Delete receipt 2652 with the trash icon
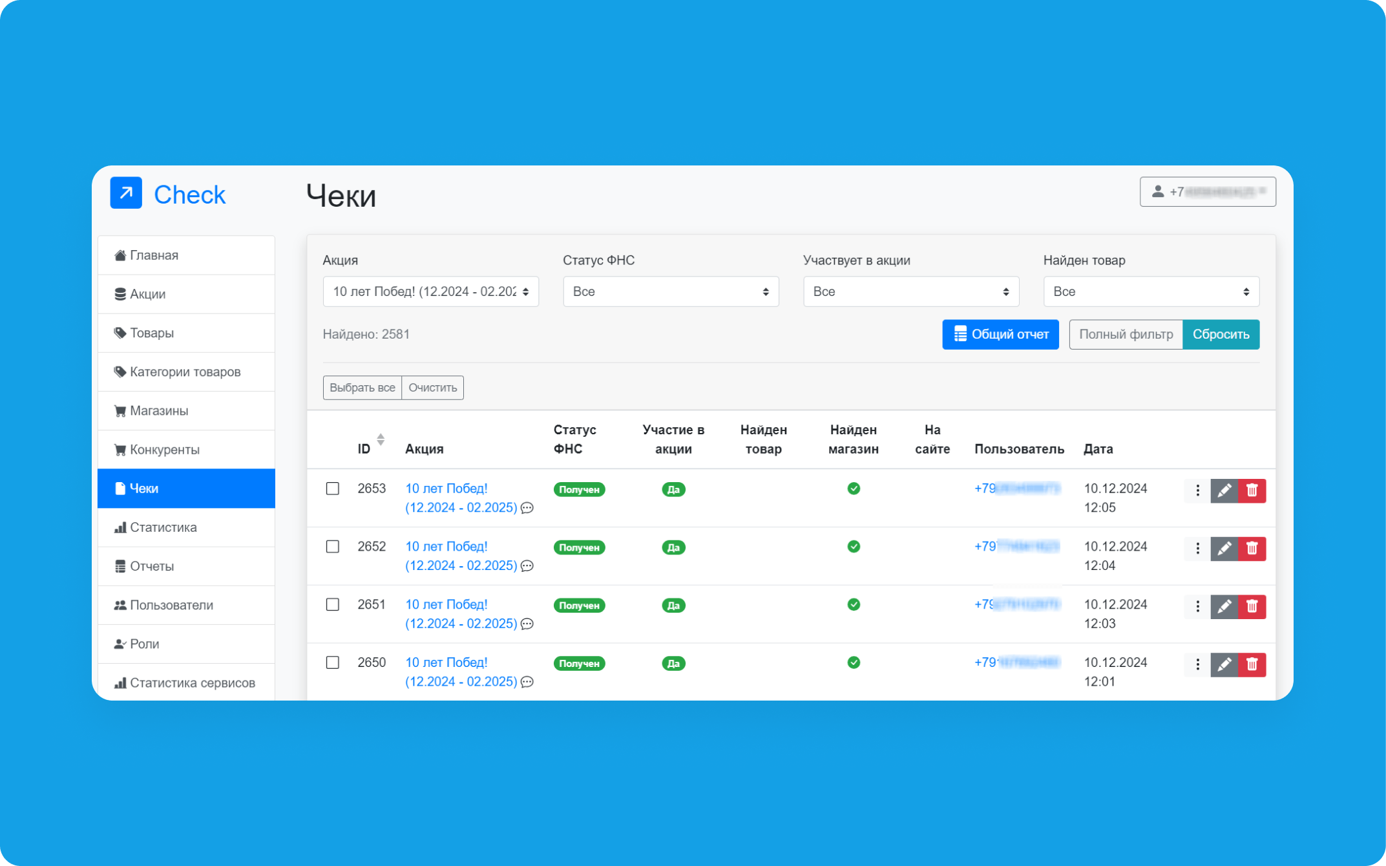The width and height of the screenshot is (1386, 866). (1252, 549)
